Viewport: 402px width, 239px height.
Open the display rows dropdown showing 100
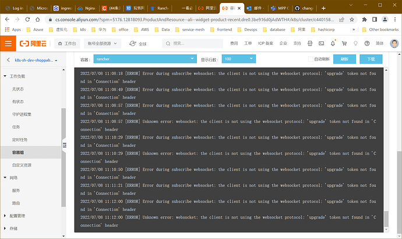(238, 59)
